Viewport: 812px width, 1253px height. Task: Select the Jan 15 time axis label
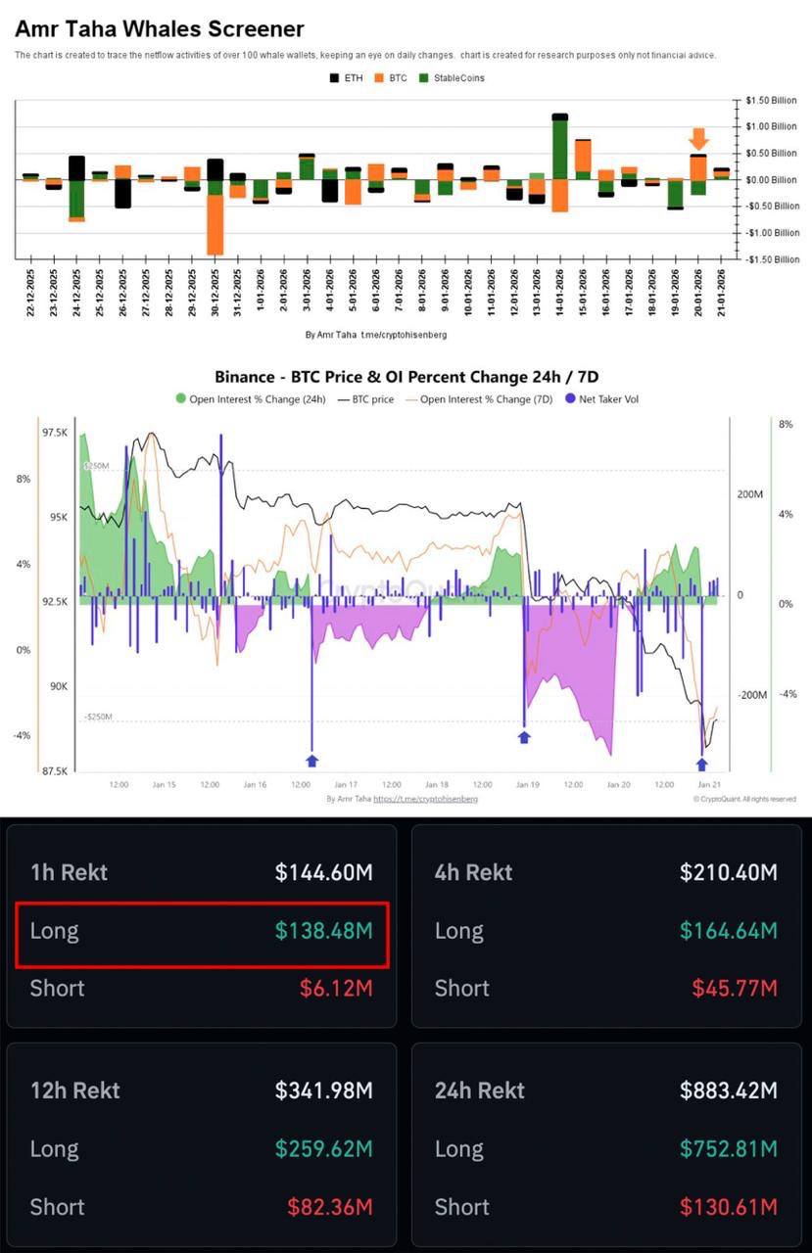pyautogui.click(x=165, y=784)
